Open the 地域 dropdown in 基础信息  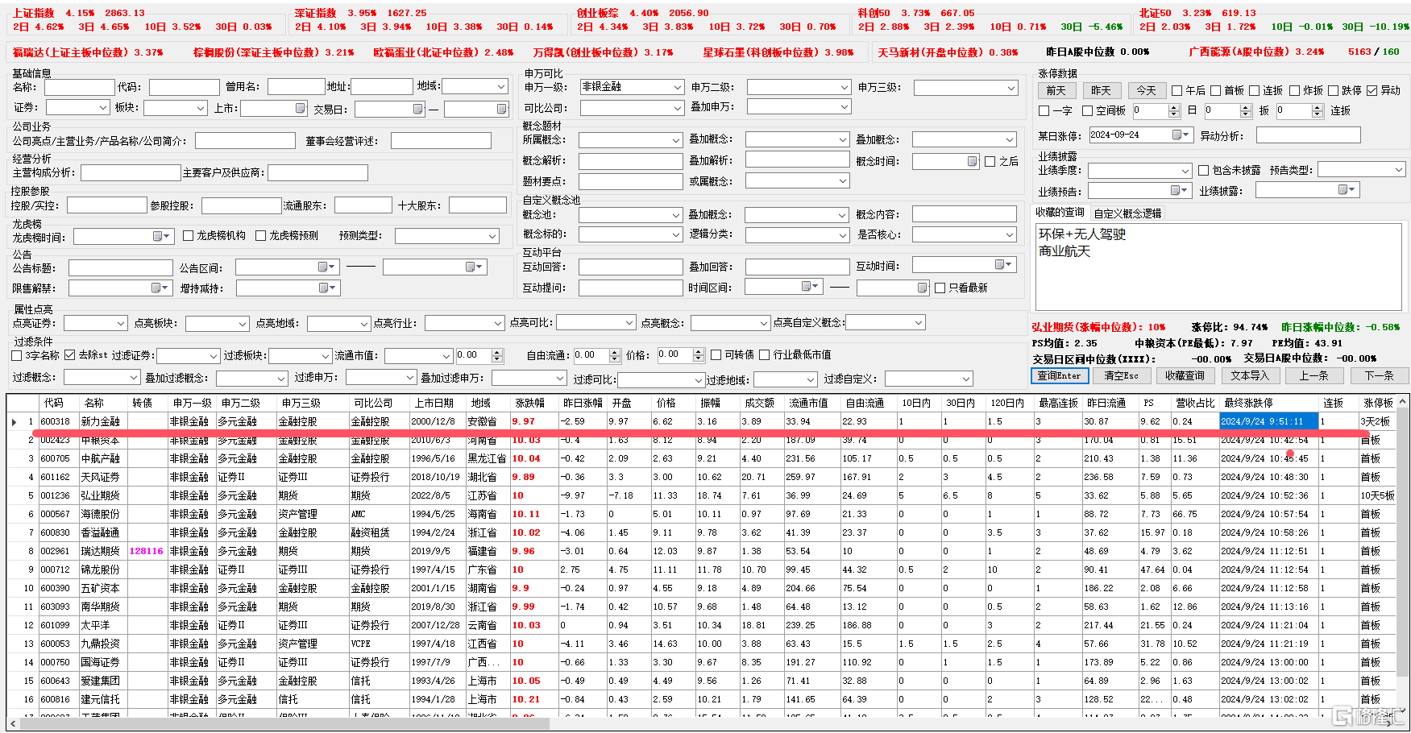(501, 86)
